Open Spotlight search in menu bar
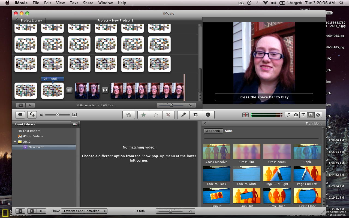Viewport: 349px width, 218px height. 341,3
